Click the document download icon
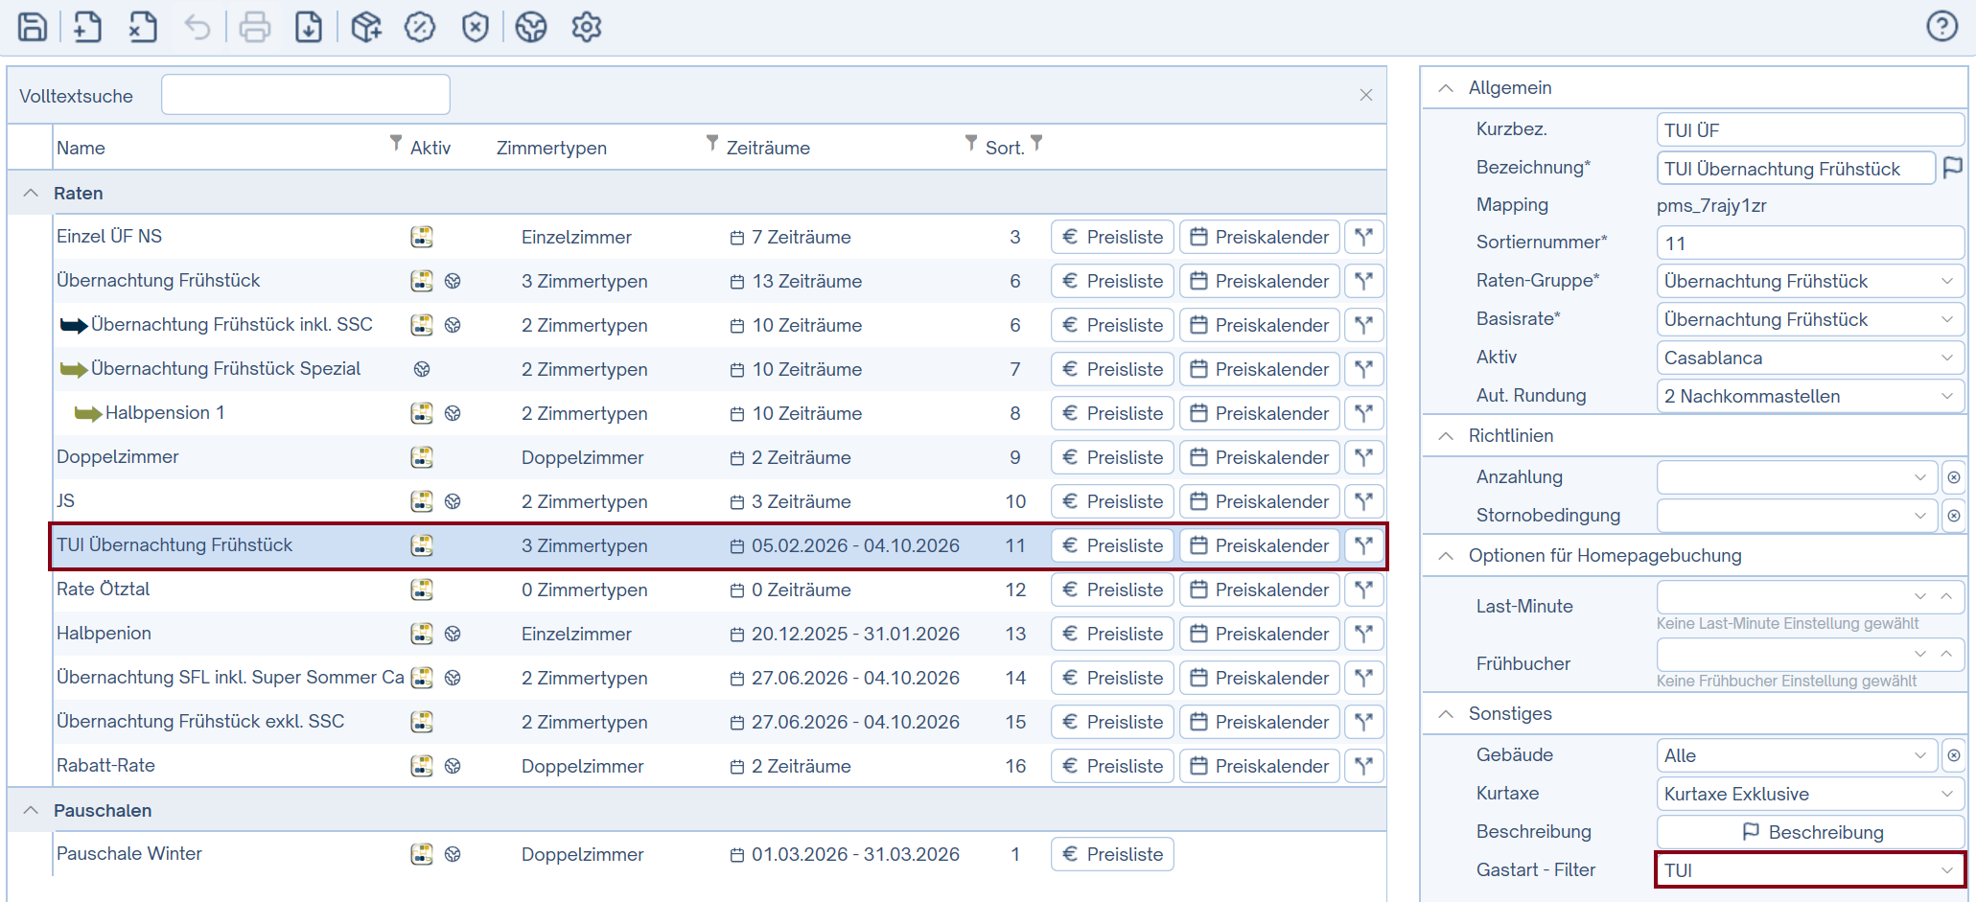The width and height of the screenshot is (1976, 902). pyautogui.click(x=309, y=27)
